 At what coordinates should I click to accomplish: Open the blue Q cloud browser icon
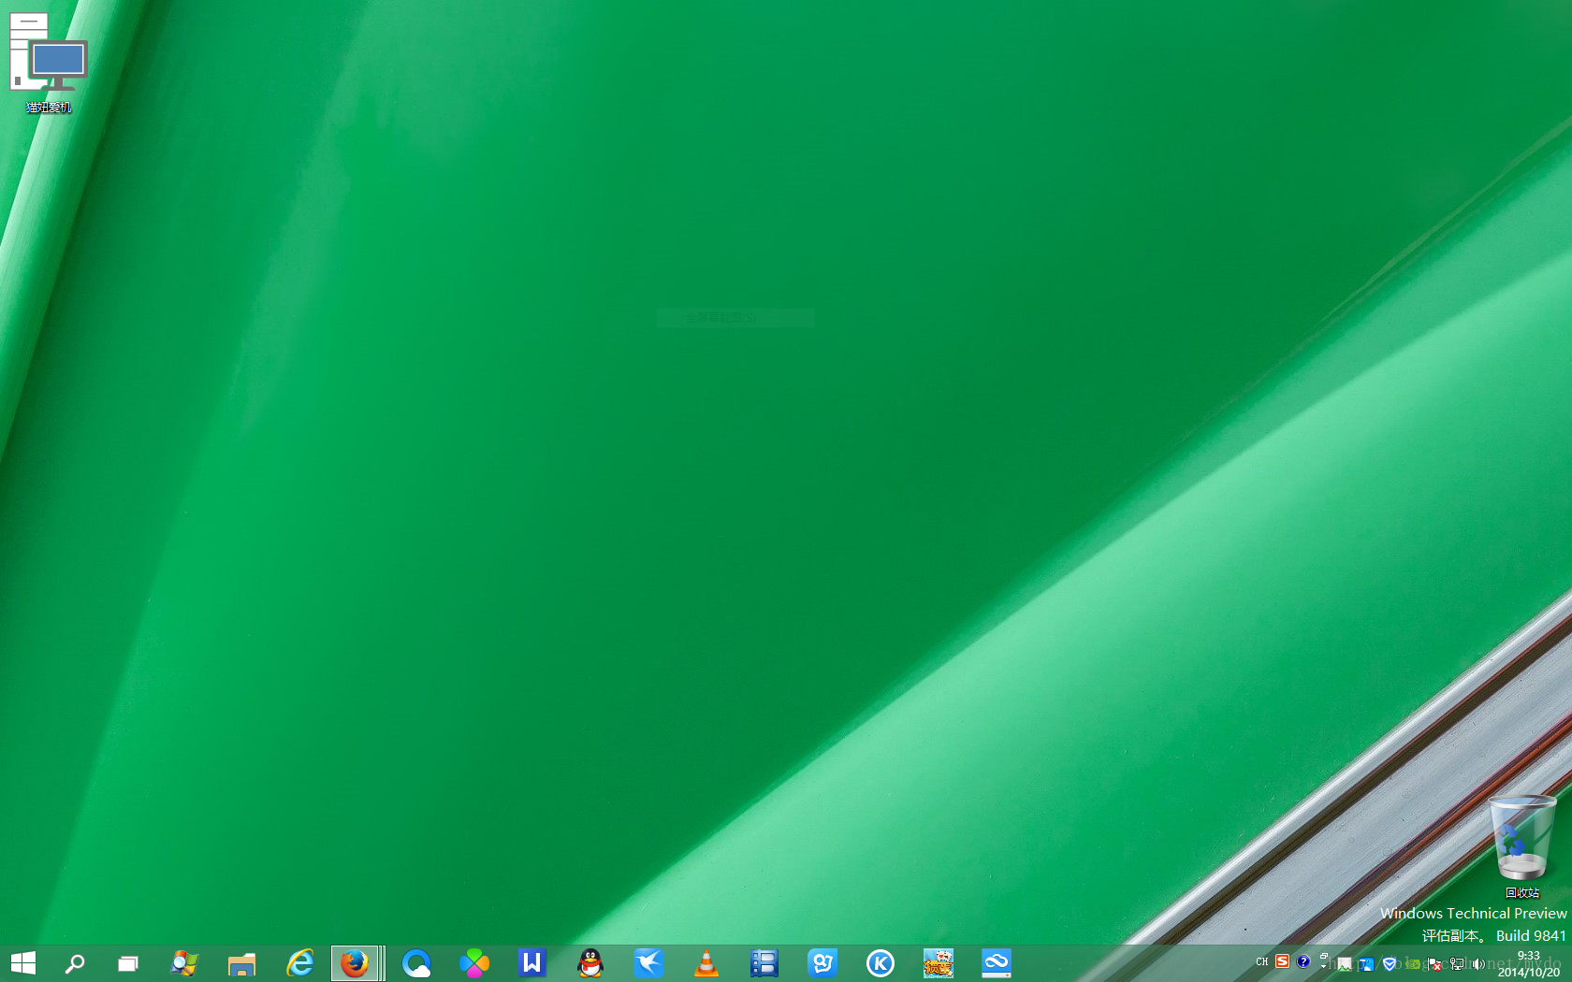[x=416, y=963]
